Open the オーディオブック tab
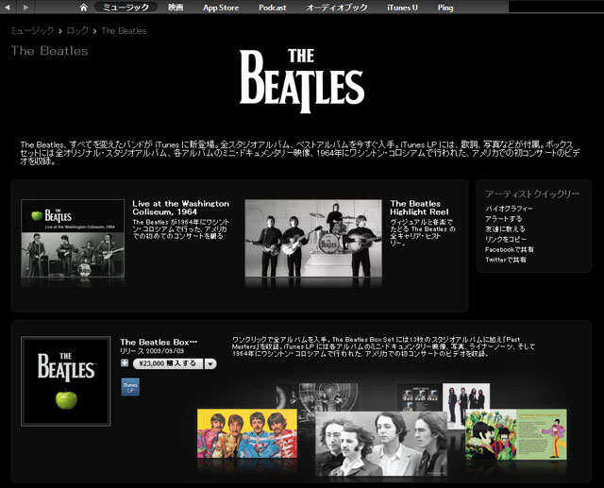Screen dimensions: 604x488 tap(337, 8)
